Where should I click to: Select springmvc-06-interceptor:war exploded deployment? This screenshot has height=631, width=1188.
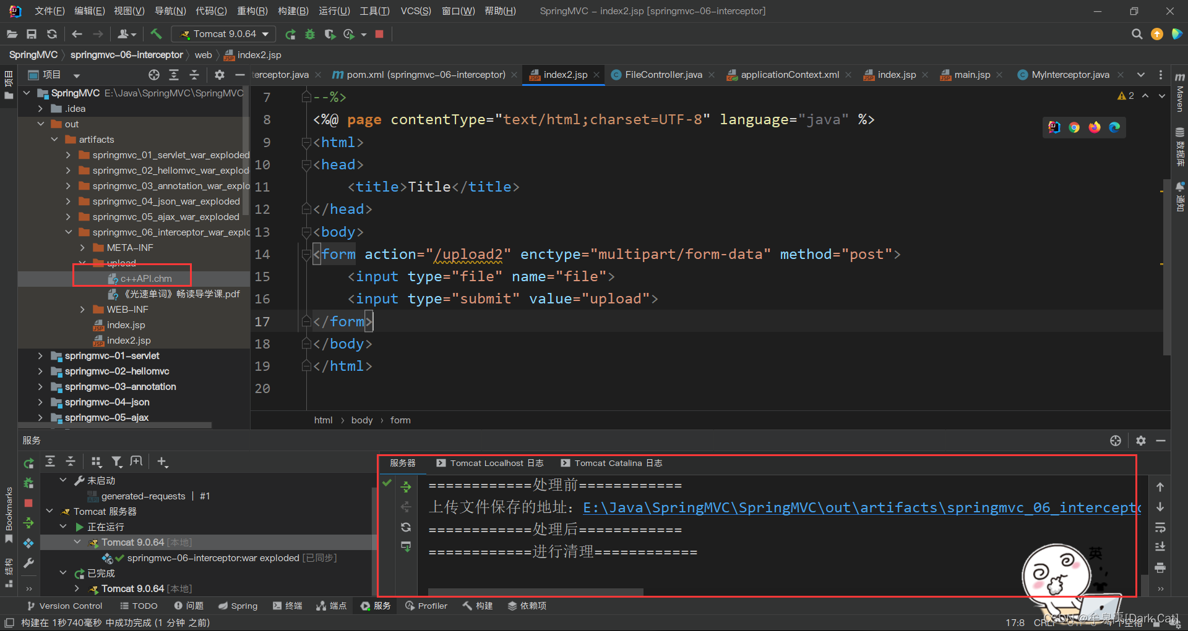coord(213,558)
